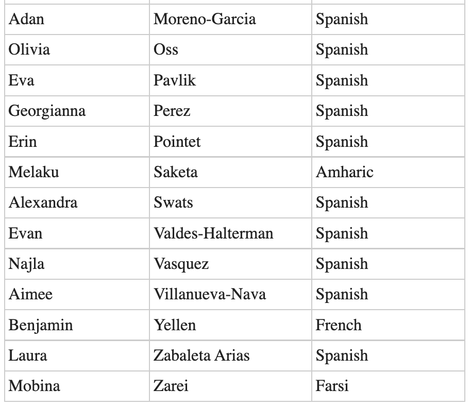Select the 'Amharic' language cell
Viewport: 471px width, 406px height.
pos(344,172)
